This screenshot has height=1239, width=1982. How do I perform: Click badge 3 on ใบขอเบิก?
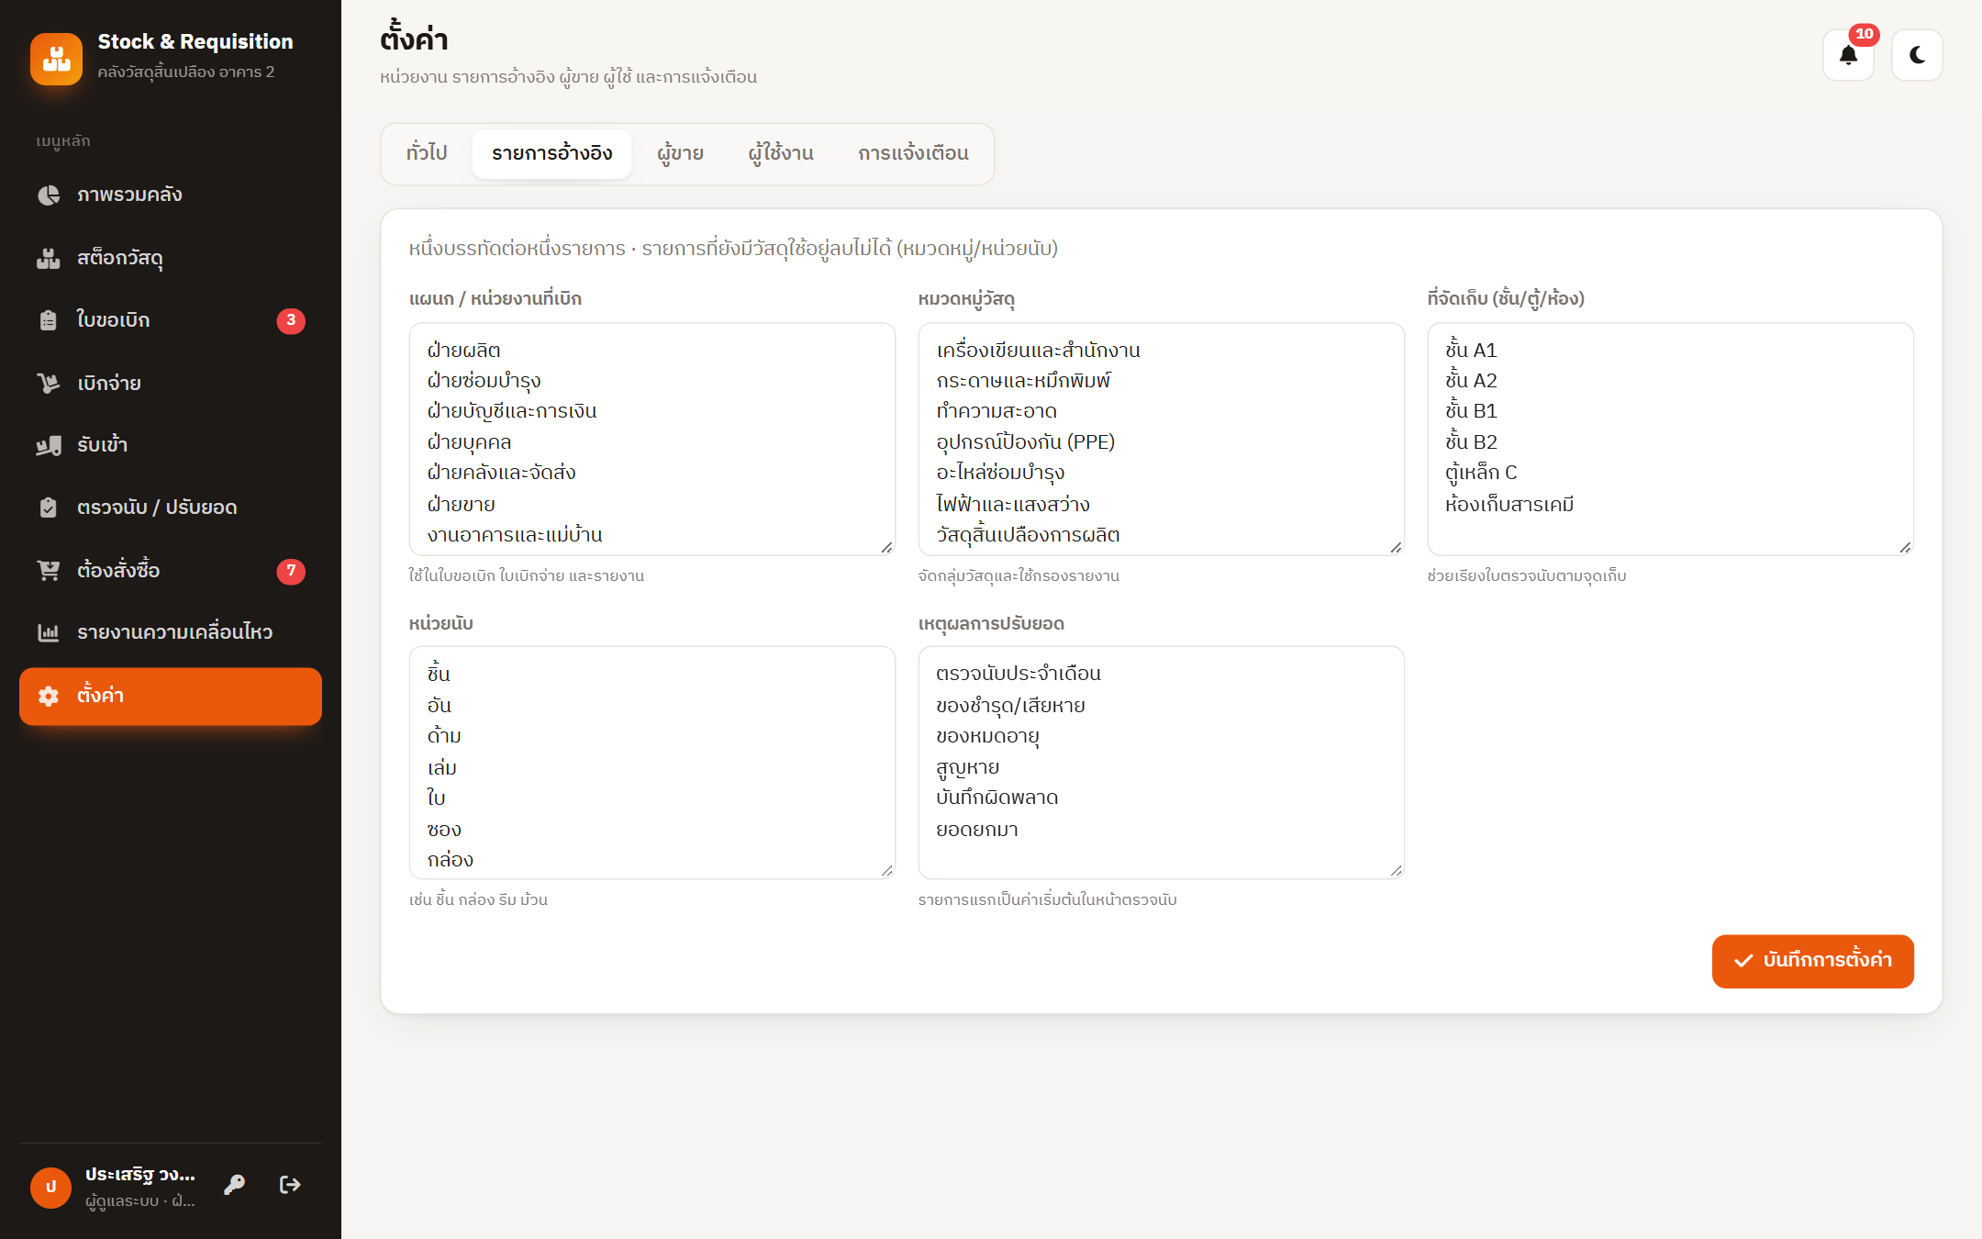[x=291, y=320]
